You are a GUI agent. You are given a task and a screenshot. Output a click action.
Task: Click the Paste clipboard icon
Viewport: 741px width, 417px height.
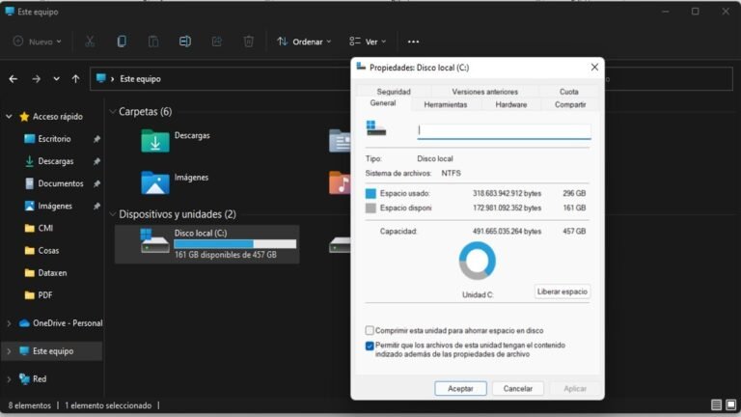(x=153, y=42)
